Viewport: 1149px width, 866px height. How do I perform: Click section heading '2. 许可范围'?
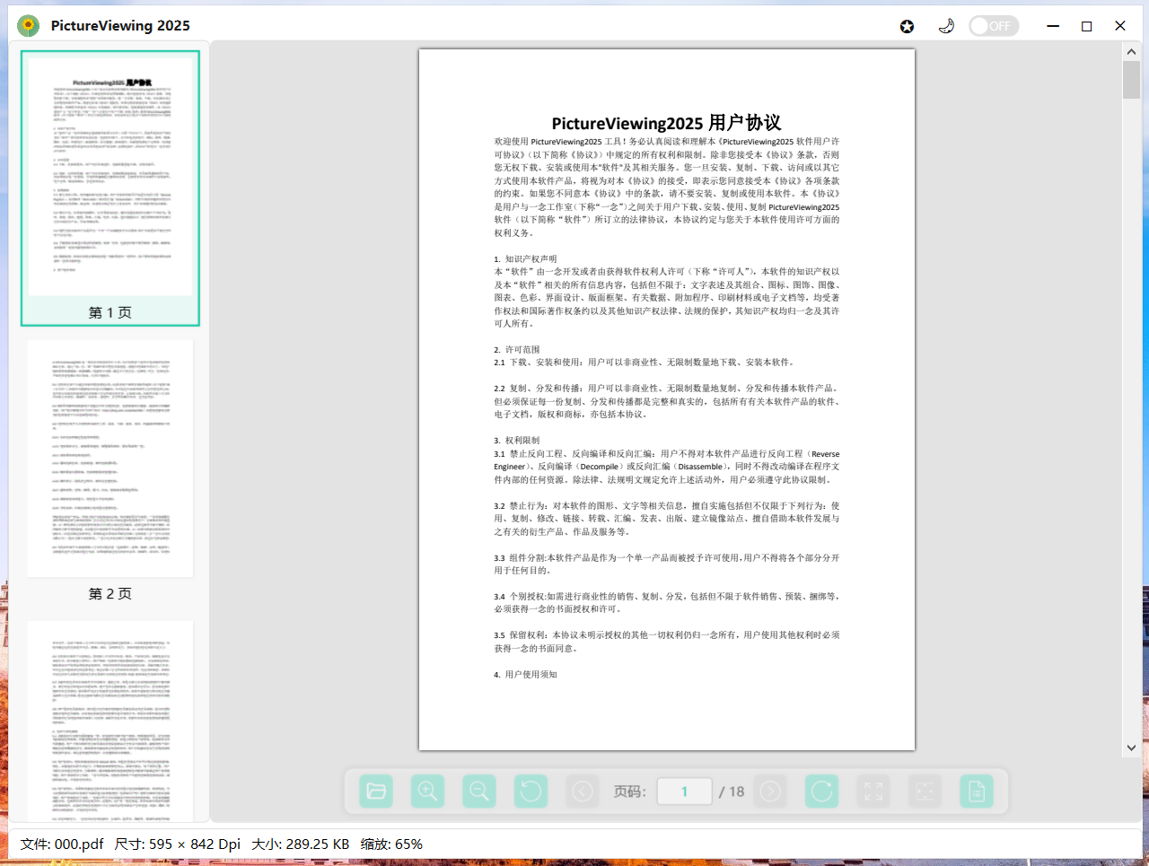(517, 349)
